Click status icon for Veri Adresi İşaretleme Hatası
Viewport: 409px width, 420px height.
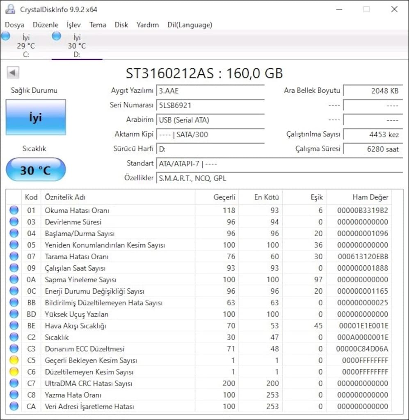tap(14, 406)
